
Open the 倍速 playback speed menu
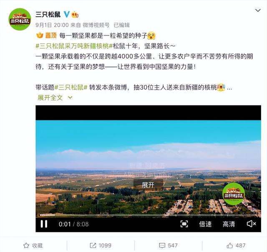point(205,224)
